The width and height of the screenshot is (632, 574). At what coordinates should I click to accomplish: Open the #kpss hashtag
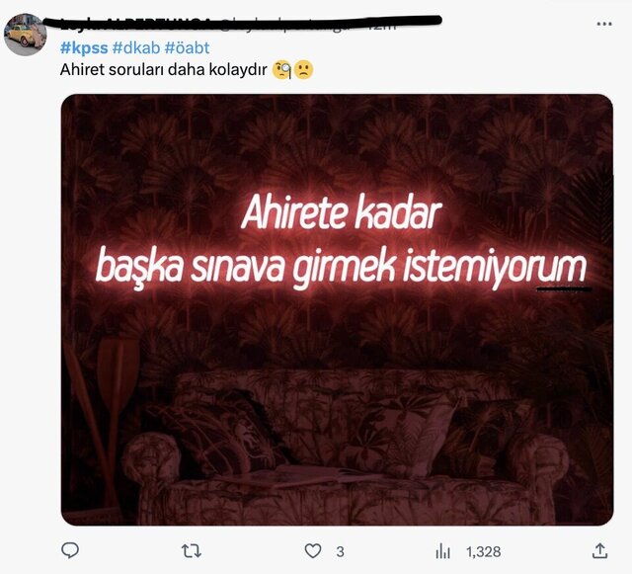84,48
